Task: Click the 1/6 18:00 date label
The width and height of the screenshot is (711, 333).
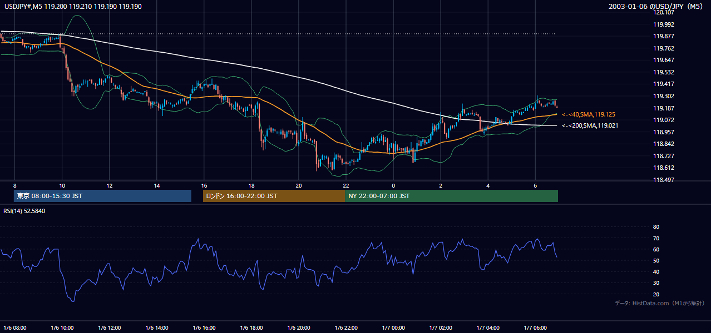Action: pyautogui.click(x=251, y=327)
